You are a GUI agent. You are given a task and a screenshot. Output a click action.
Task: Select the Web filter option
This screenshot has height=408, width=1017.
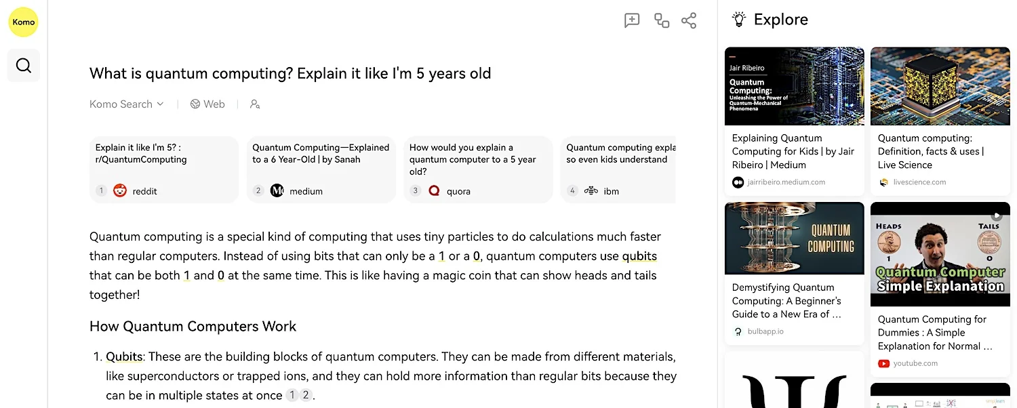207,104
